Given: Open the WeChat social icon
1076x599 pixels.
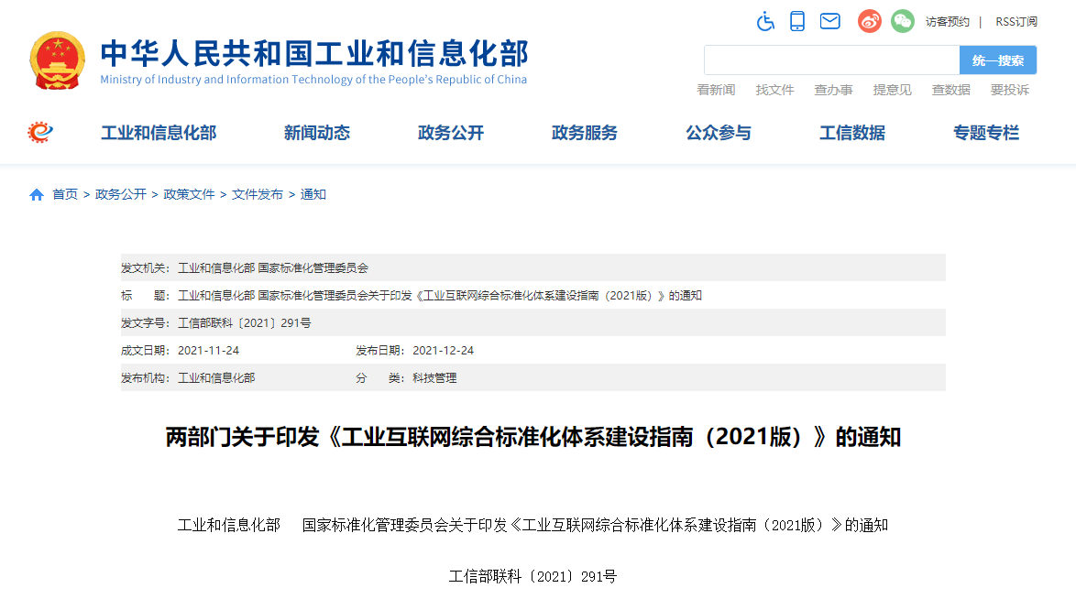Looking at the screenshot, I should click(x=903, y=21).
